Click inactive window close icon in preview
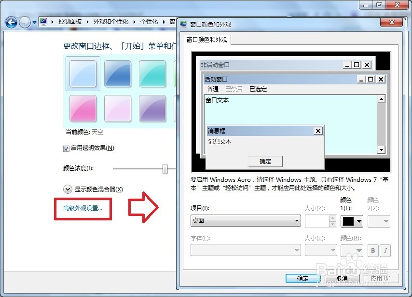 [367, 65]
